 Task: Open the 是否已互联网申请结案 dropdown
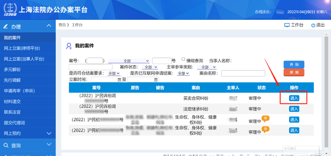[183, 73]
